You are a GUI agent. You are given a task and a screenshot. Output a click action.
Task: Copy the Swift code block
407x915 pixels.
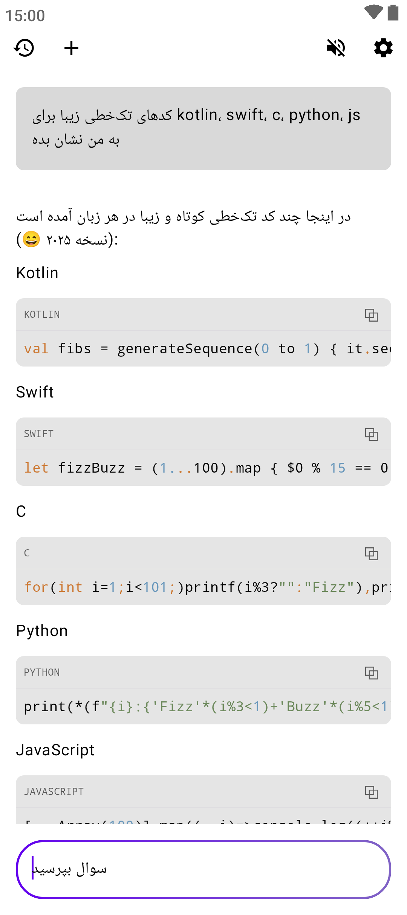(371, 434)
